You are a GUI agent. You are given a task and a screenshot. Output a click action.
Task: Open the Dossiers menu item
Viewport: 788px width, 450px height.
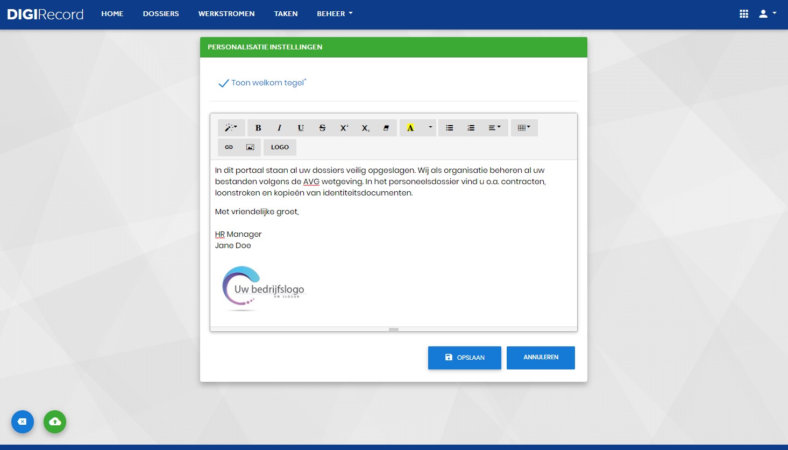pos(161,14)
